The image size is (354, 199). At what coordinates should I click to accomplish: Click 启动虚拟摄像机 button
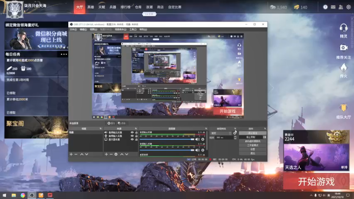[253, 141]
